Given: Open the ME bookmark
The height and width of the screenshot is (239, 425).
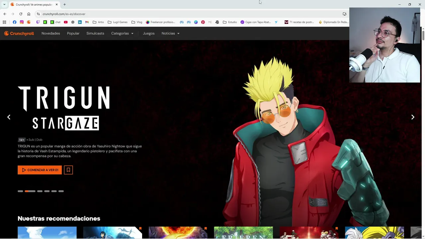Looking at the screenshot, I should (x=210, y=22).
